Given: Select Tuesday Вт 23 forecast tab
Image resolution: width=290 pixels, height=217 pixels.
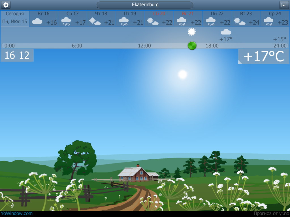Looking at the screenshot, I should (246, 19).
